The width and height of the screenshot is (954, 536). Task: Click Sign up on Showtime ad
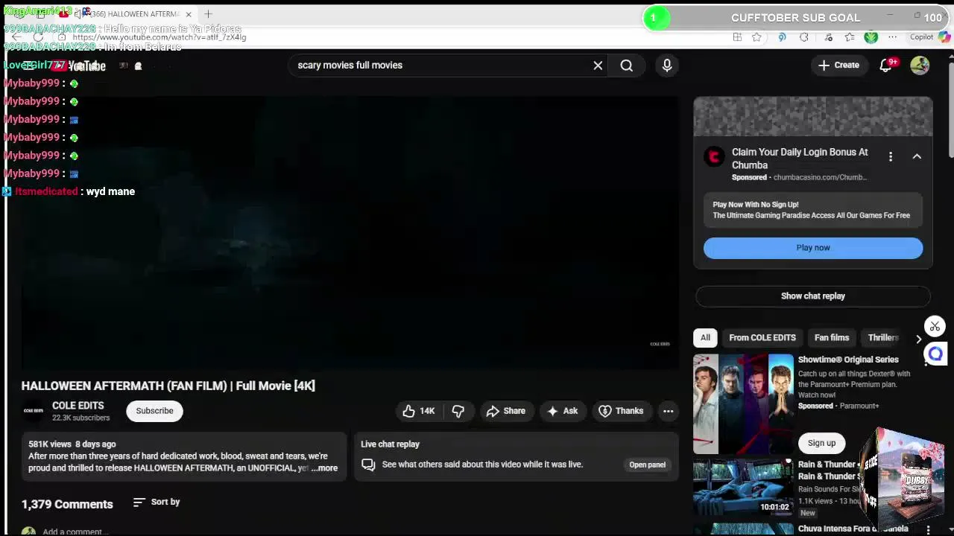822,443
